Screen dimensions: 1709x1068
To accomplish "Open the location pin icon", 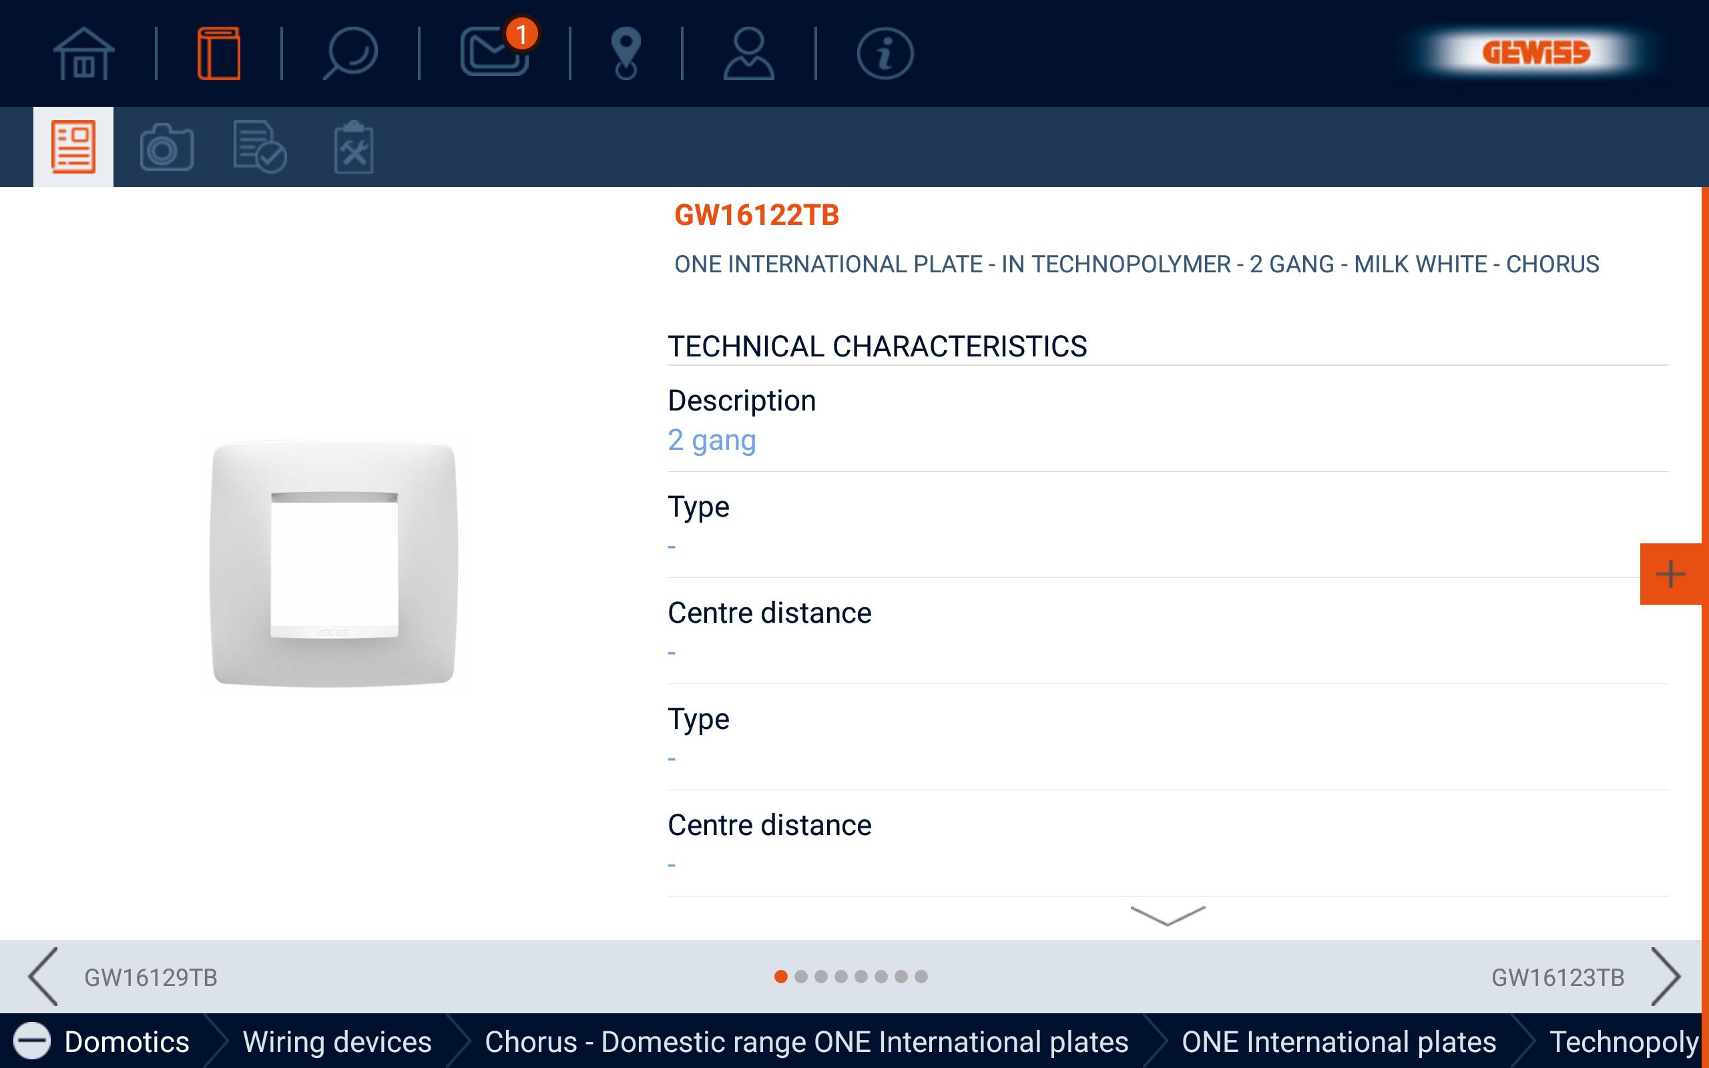I will point(626,53).
